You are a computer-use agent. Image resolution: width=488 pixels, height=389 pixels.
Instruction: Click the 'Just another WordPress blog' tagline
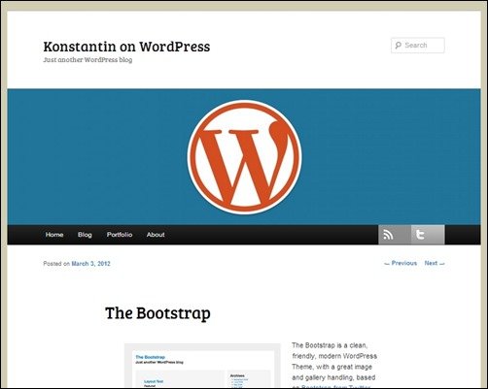click(87, 60)
